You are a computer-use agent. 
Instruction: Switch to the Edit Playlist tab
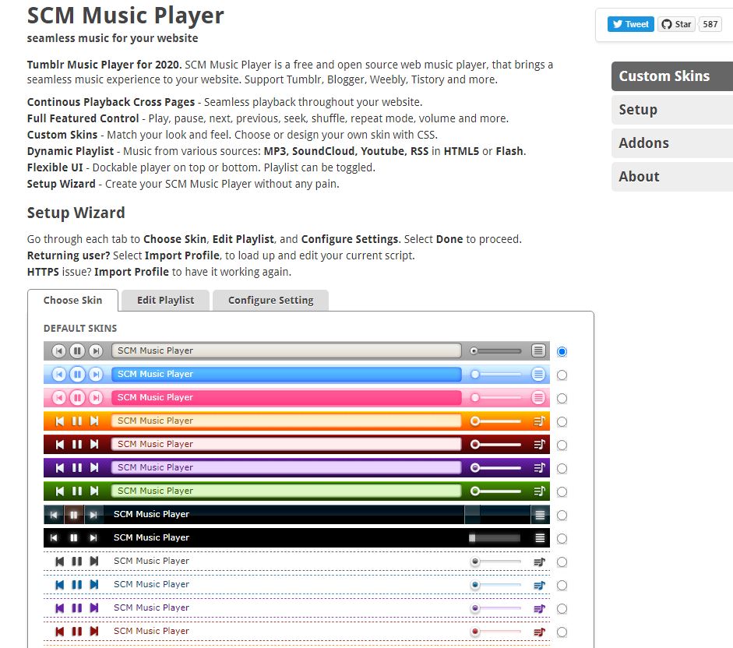(x=165, y=300)
